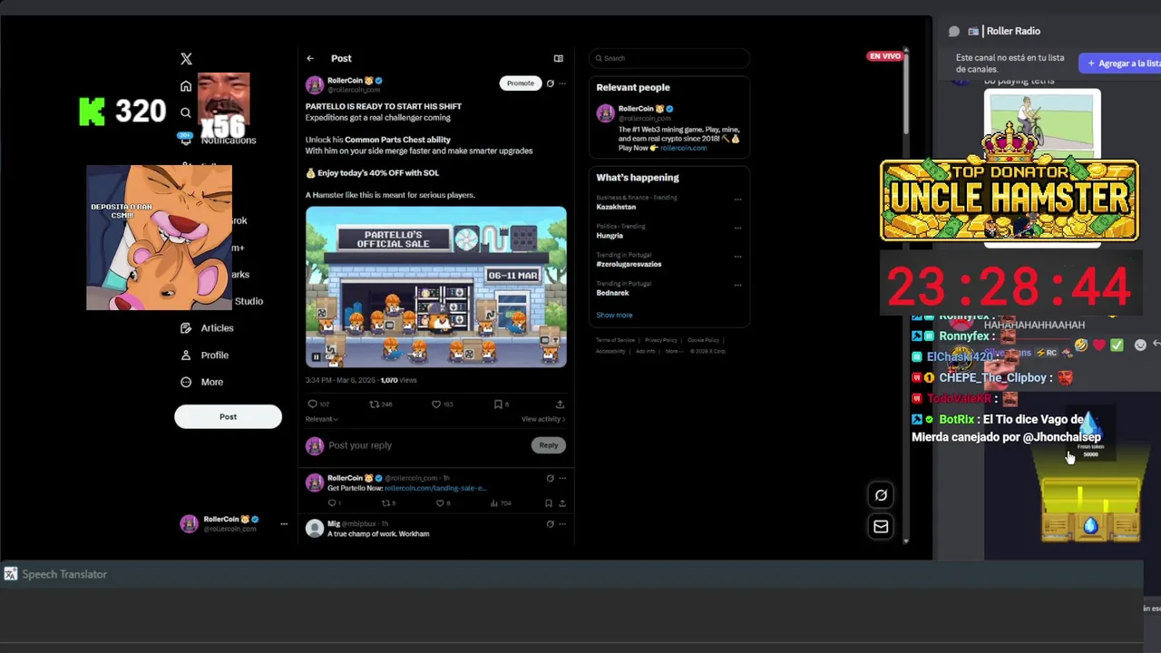
Task: Click the Grok icon next to Promote
Action: [550, 83]
